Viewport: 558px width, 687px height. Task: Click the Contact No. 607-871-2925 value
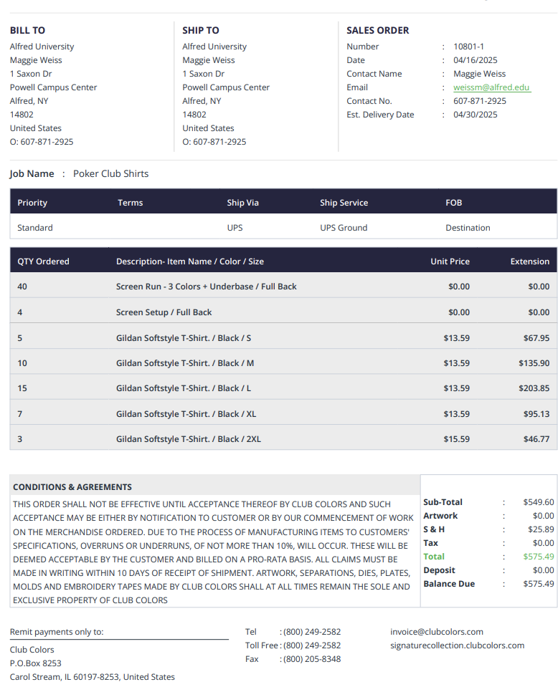[x=480, y=101]
